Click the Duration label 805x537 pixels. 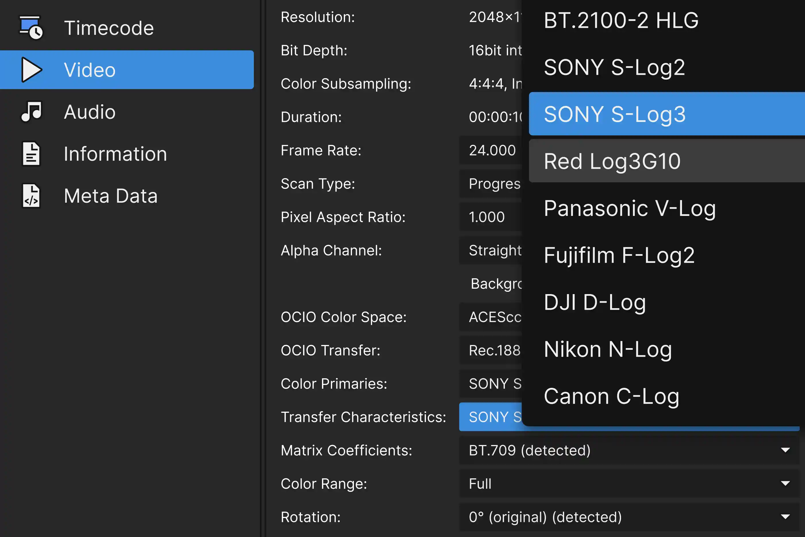[x=311, y=117]
